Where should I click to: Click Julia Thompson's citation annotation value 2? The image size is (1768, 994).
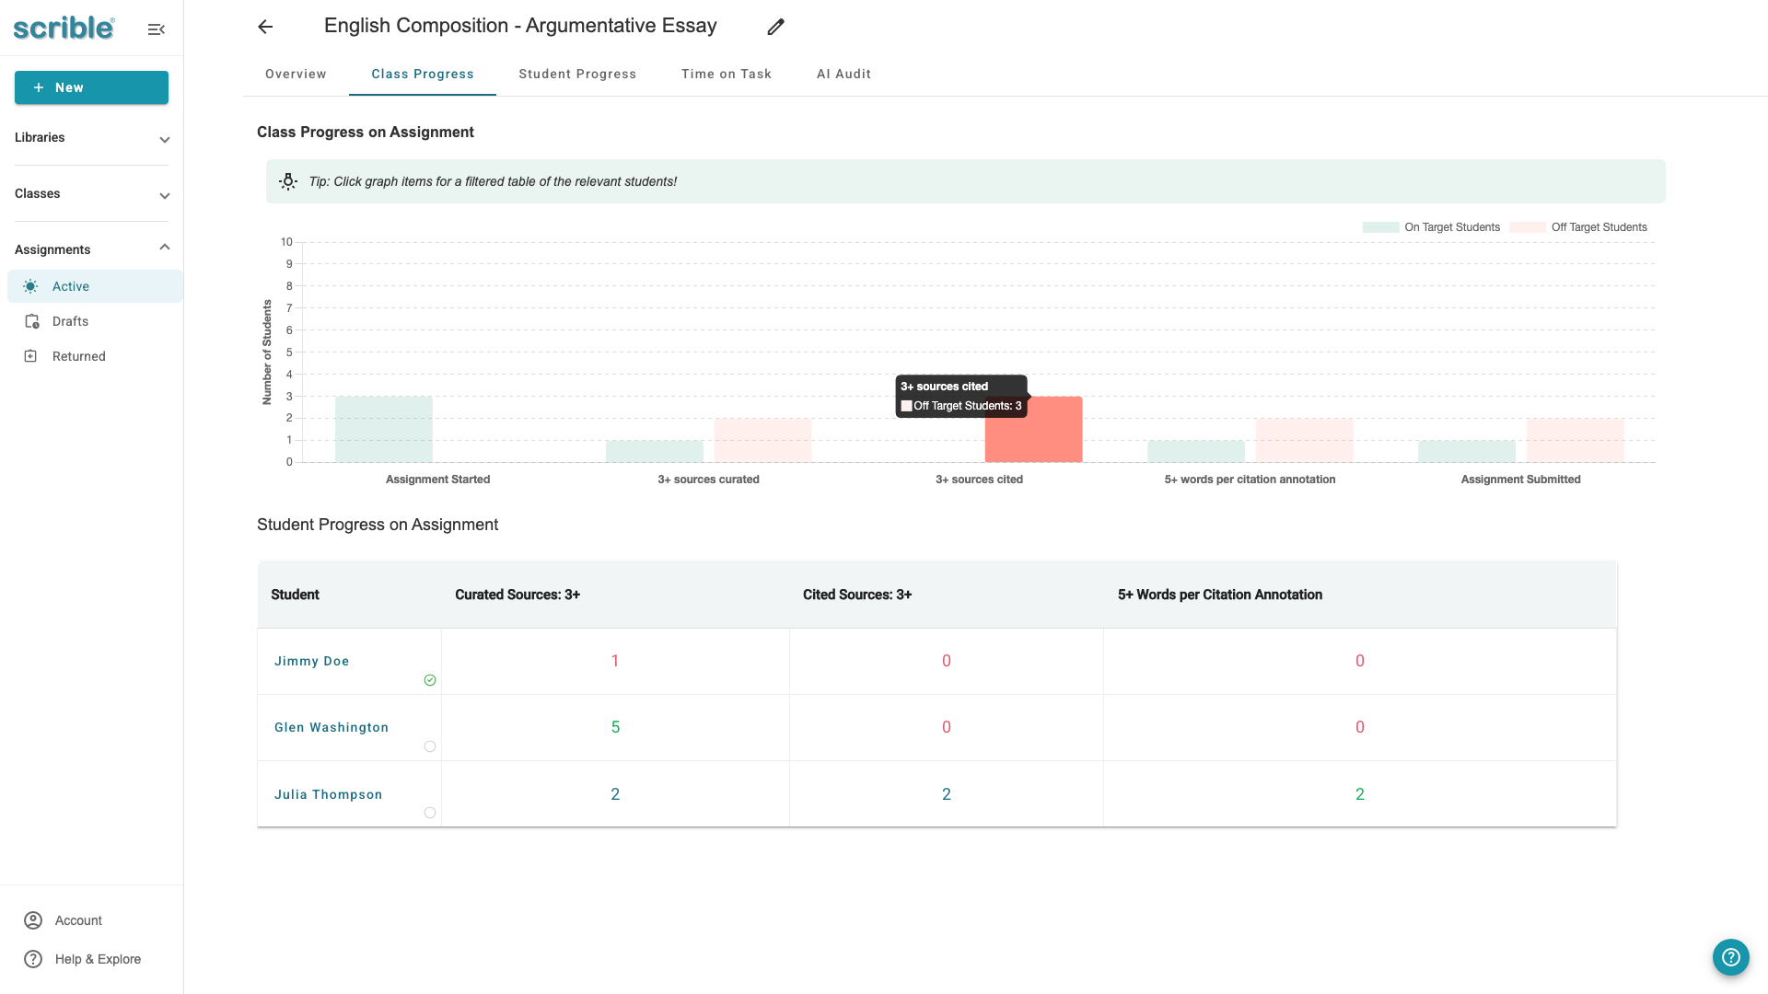(x=1360, y=794)
